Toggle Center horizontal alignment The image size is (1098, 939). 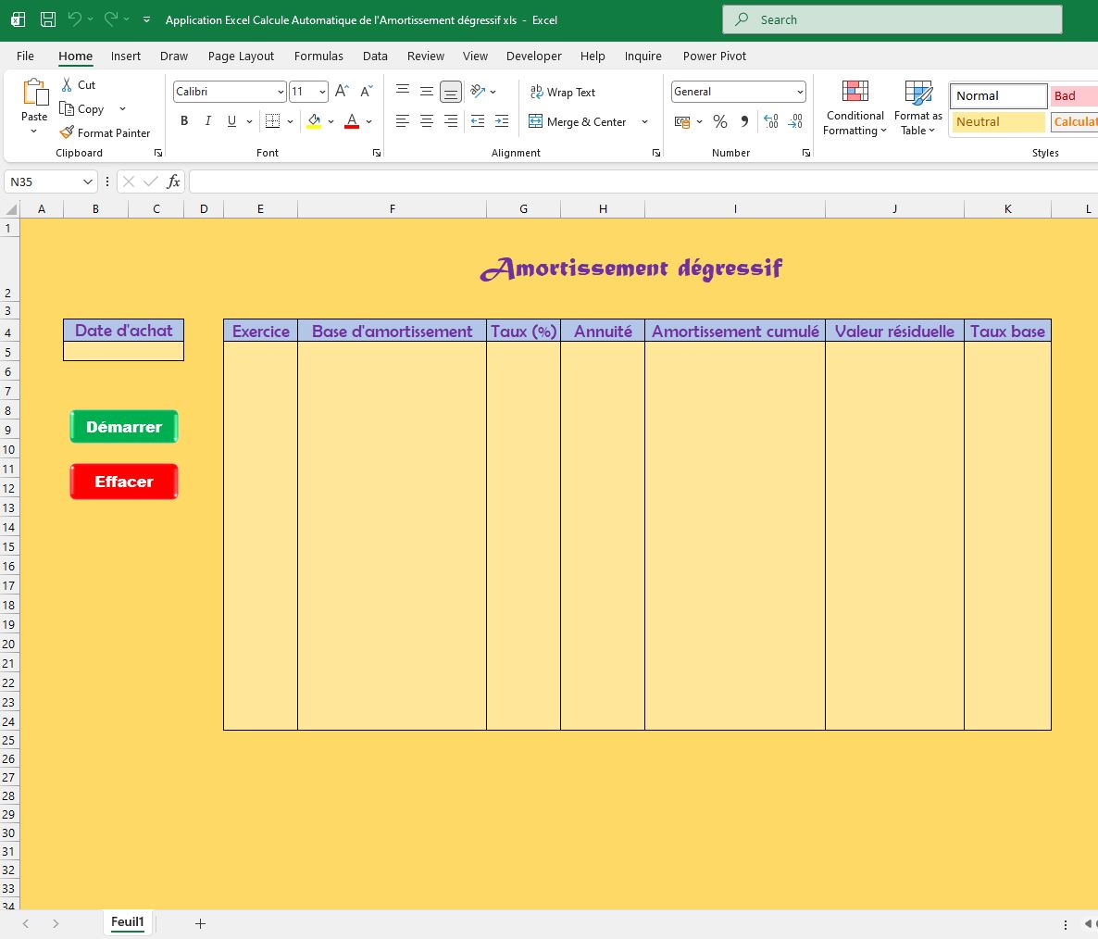427,121
